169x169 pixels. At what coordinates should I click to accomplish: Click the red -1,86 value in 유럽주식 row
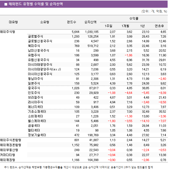(x=129, y=55)
